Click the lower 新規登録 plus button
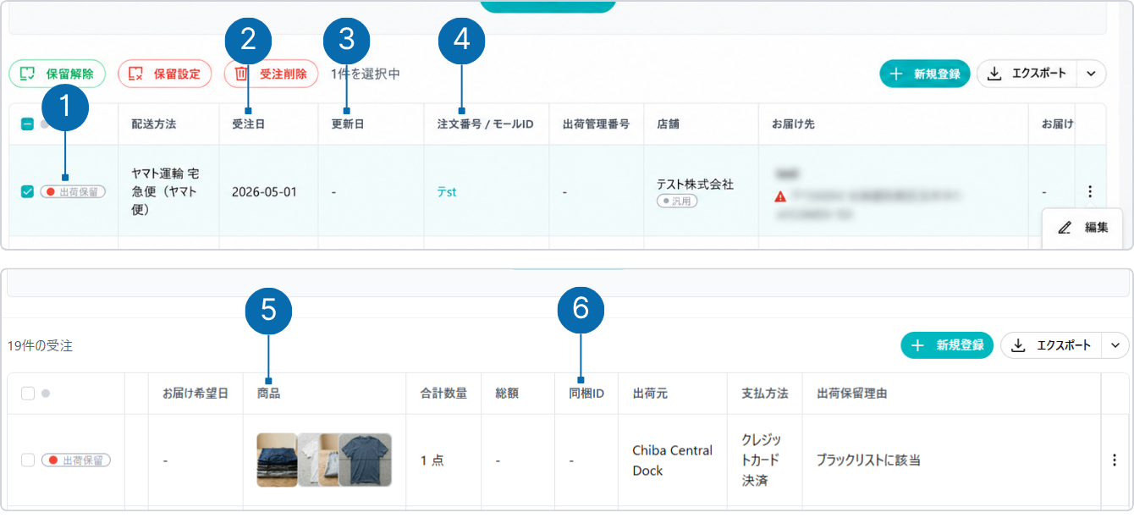1134x518 pixels. pos(947,345)
